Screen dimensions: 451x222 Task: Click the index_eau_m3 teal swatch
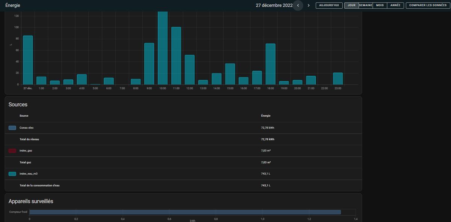[x=12, y=174]
